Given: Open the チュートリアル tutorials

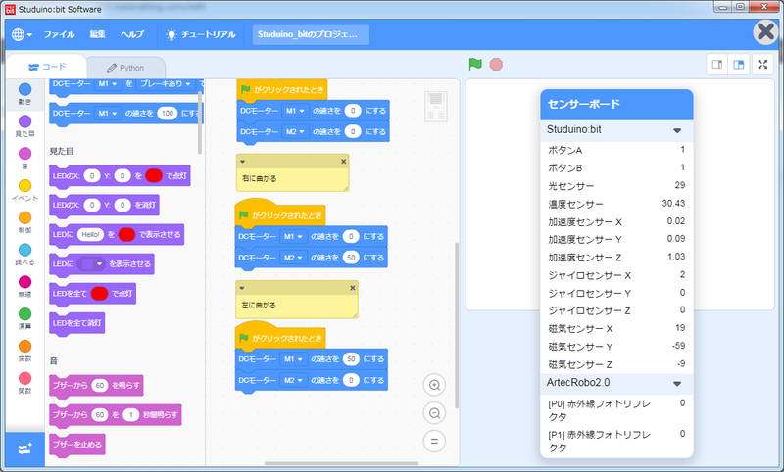Looking at the screenshot, I should [201, 34].
